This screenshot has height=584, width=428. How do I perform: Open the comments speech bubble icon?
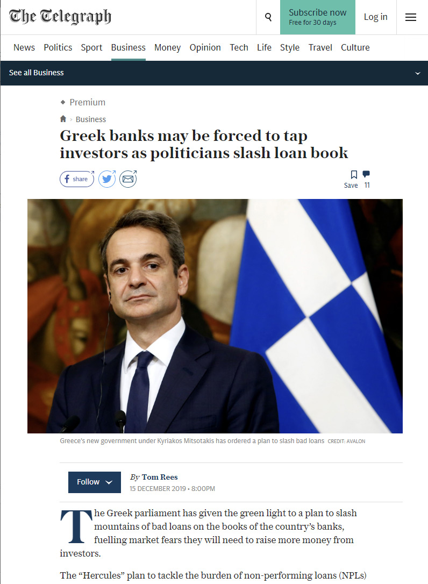pos(366,174)
